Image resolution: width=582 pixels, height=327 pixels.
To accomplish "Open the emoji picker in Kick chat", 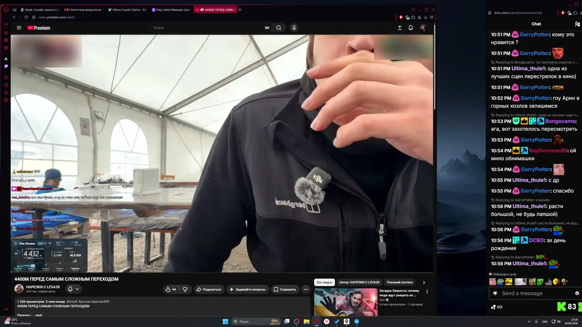I will coord(577,293).
